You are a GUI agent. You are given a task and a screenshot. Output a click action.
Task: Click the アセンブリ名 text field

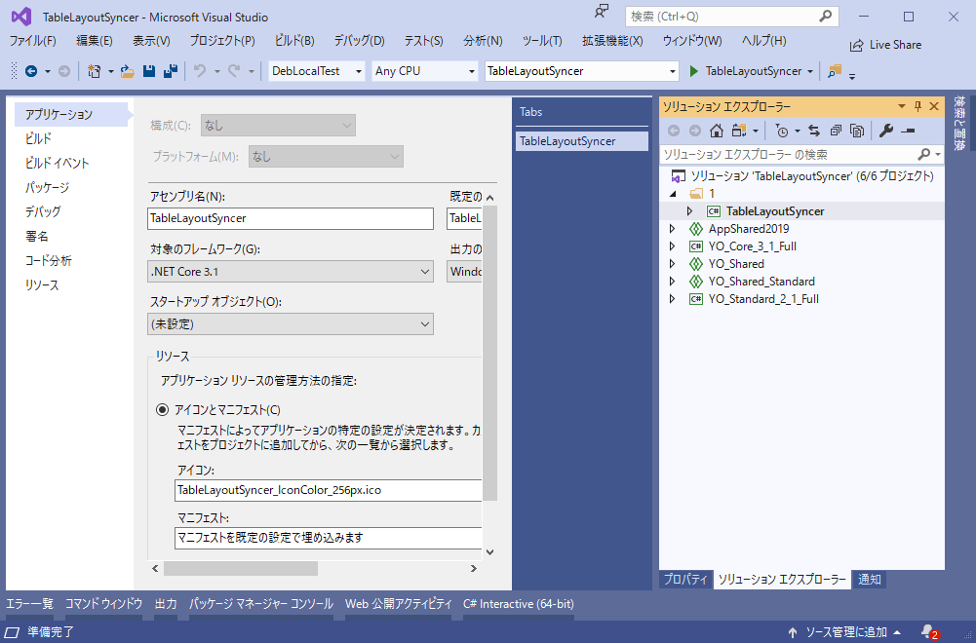click(291, 219)
